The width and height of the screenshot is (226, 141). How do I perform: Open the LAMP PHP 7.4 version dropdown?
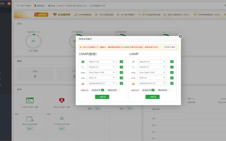(x=152, y=78)
